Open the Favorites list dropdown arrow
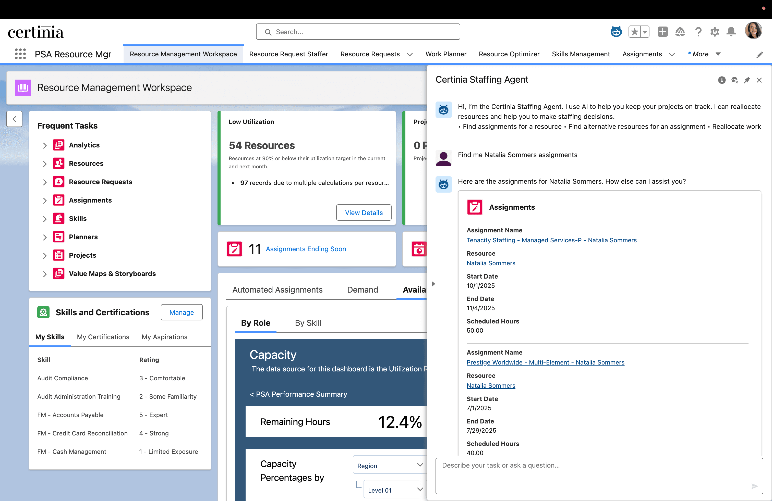Image resolution: width=772 pixels, height=501 pixels. (645, 32)
